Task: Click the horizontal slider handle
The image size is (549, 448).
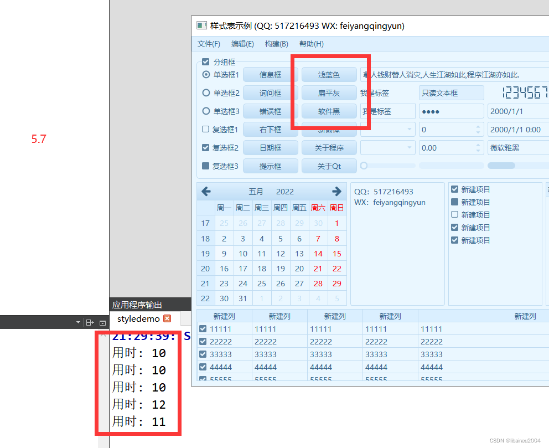Action: [x=364, y=166]
